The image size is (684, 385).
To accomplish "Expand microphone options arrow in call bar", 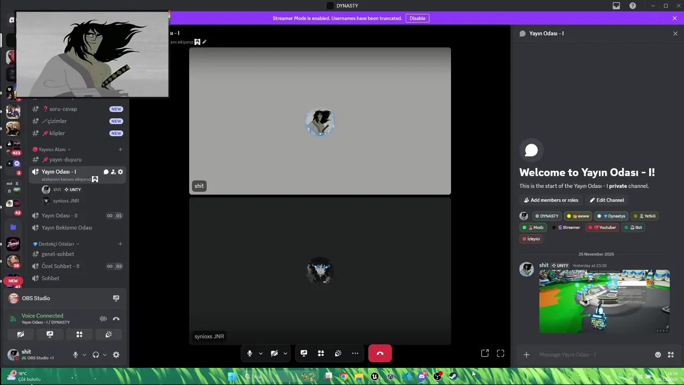I will coord(261,353).
